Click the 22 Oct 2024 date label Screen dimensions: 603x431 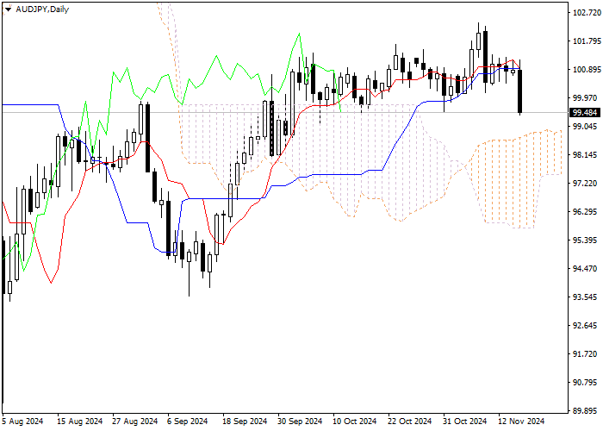[409, 422]
